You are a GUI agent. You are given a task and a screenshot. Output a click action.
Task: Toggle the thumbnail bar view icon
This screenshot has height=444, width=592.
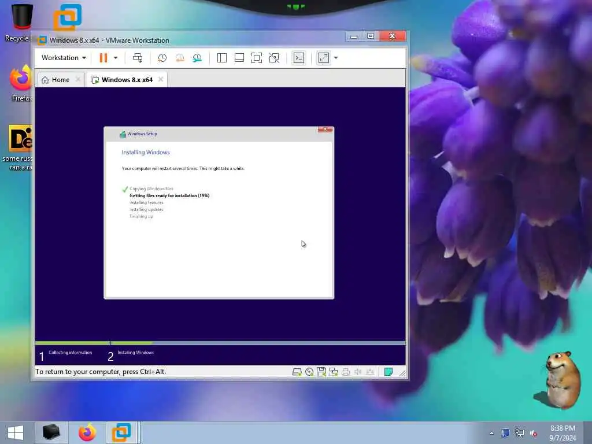[239, 58]
